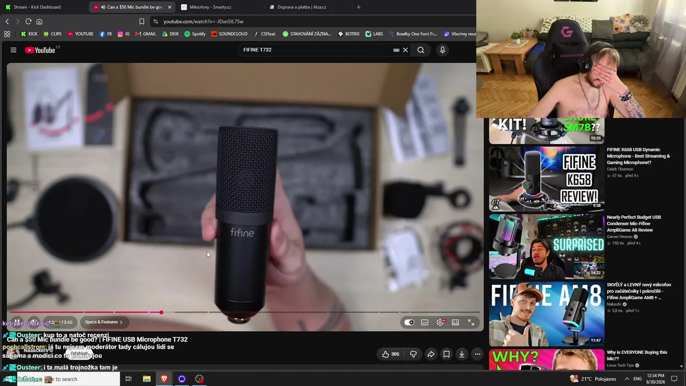Bookmark this page via the address bar icon

point(141,21)
